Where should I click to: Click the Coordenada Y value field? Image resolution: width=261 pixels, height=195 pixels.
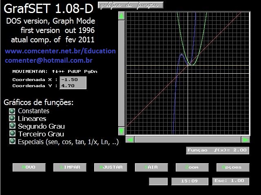(73, 86)
